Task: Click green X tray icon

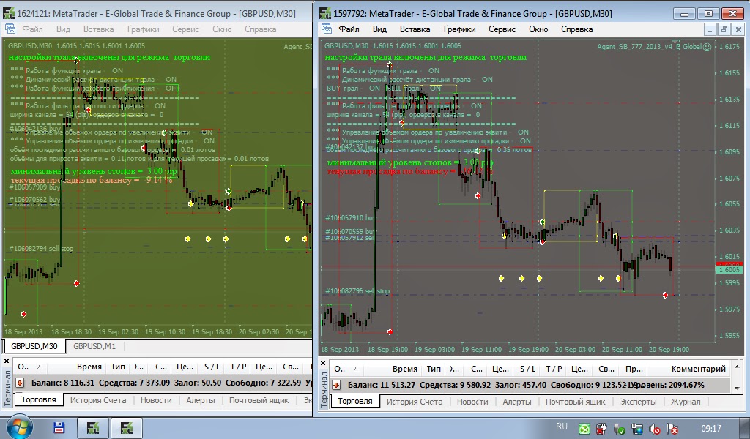Action: [584, 429]
